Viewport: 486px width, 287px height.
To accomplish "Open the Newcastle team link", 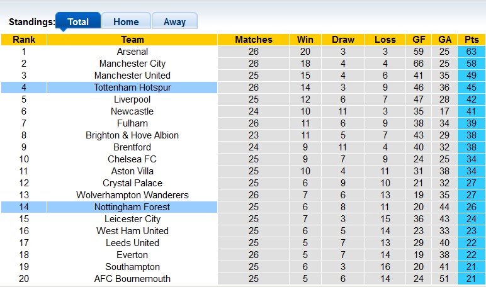I will tap(132, 111).
